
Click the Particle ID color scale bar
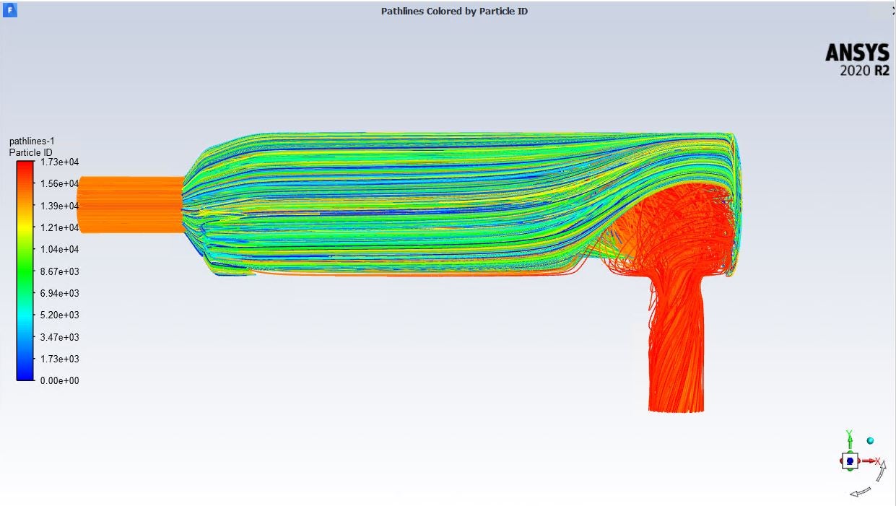click(25, 271)
